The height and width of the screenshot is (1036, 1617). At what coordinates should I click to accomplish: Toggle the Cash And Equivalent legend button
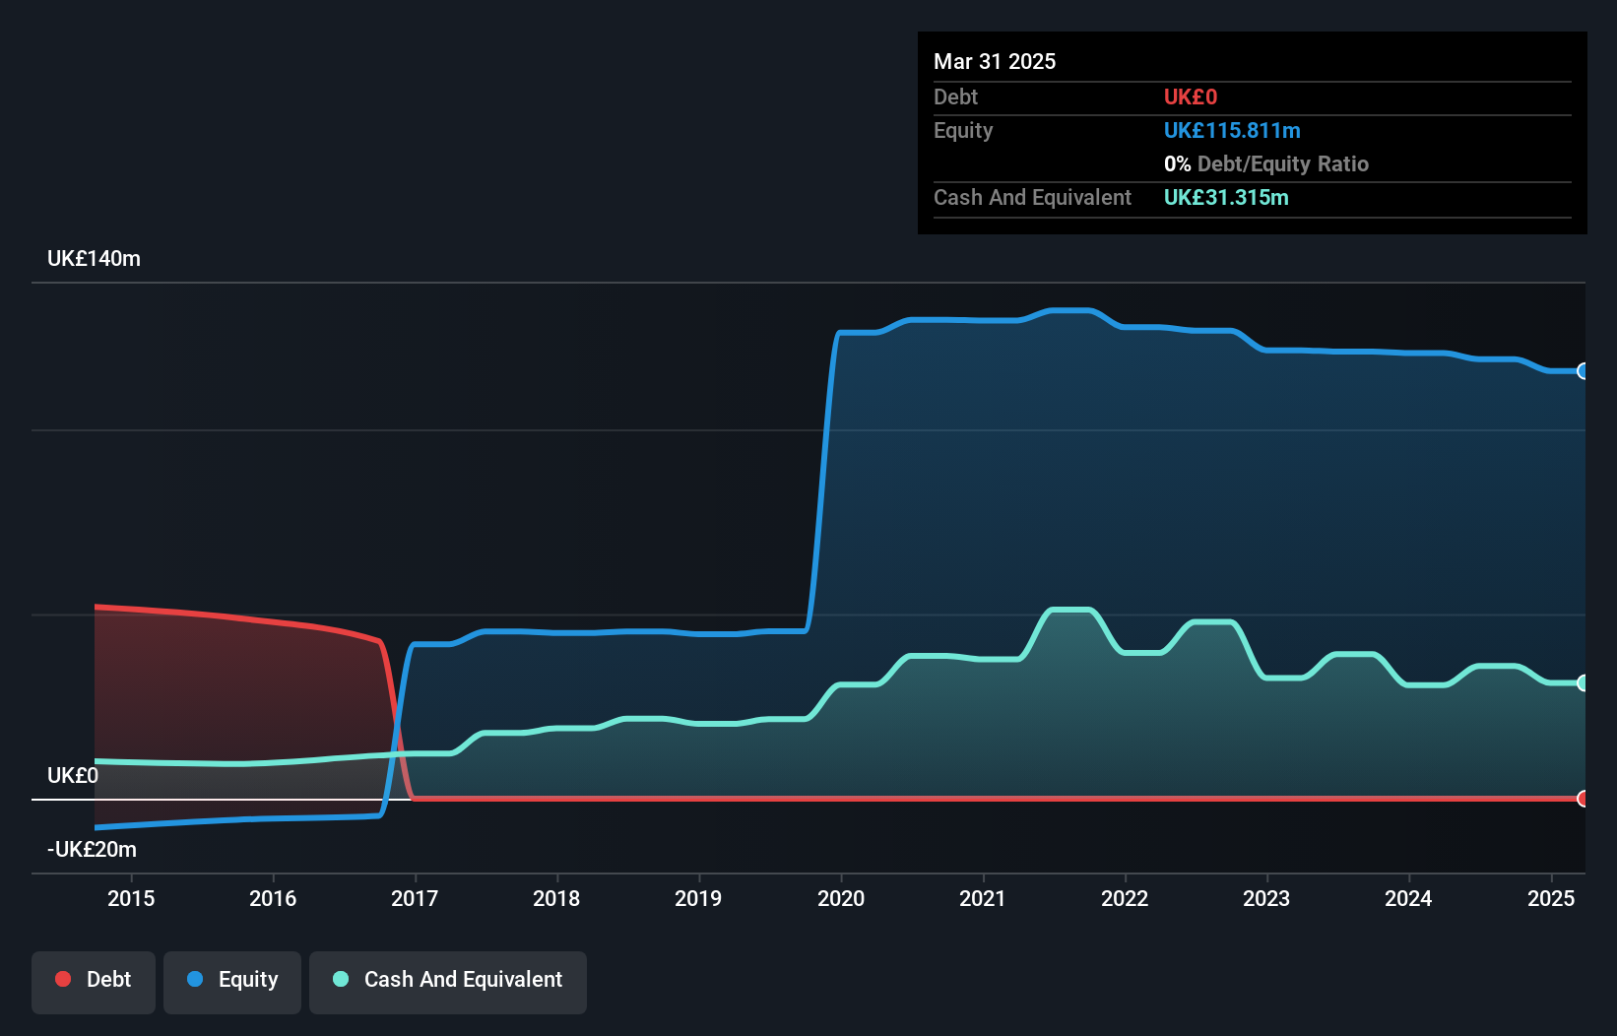[x=448, y=982]
